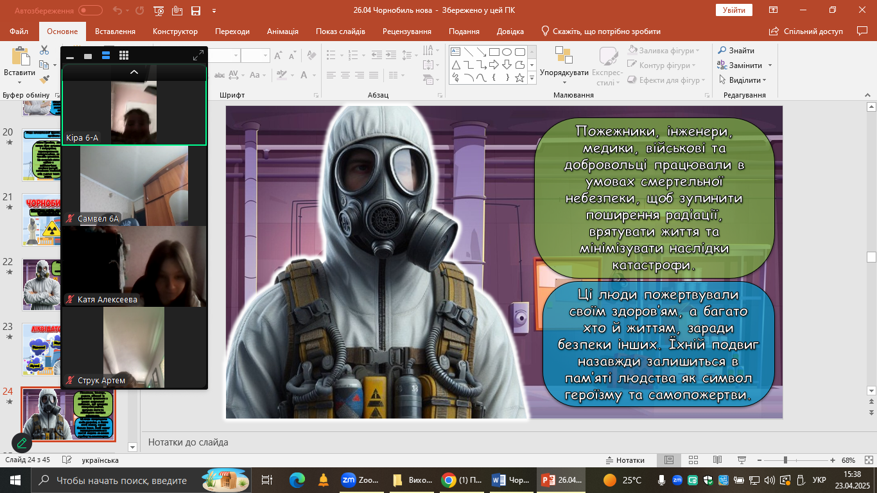
Task: Click the Save floppy disk icon
Action: point(196,10)
